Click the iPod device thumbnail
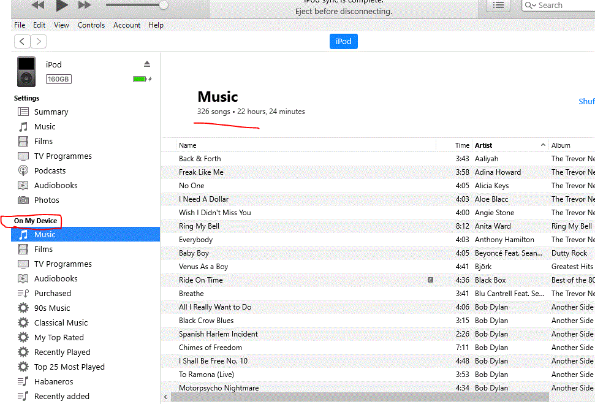The width and height of the screenshot is (595, 404). pyautogui.click(x=26, y=72)
